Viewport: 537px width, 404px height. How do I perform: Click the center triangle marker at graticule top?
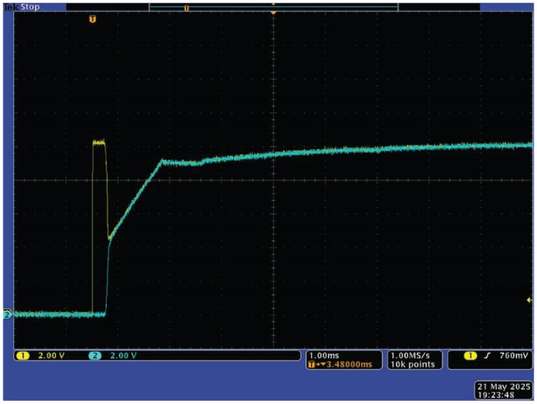(x=273, y=15)
